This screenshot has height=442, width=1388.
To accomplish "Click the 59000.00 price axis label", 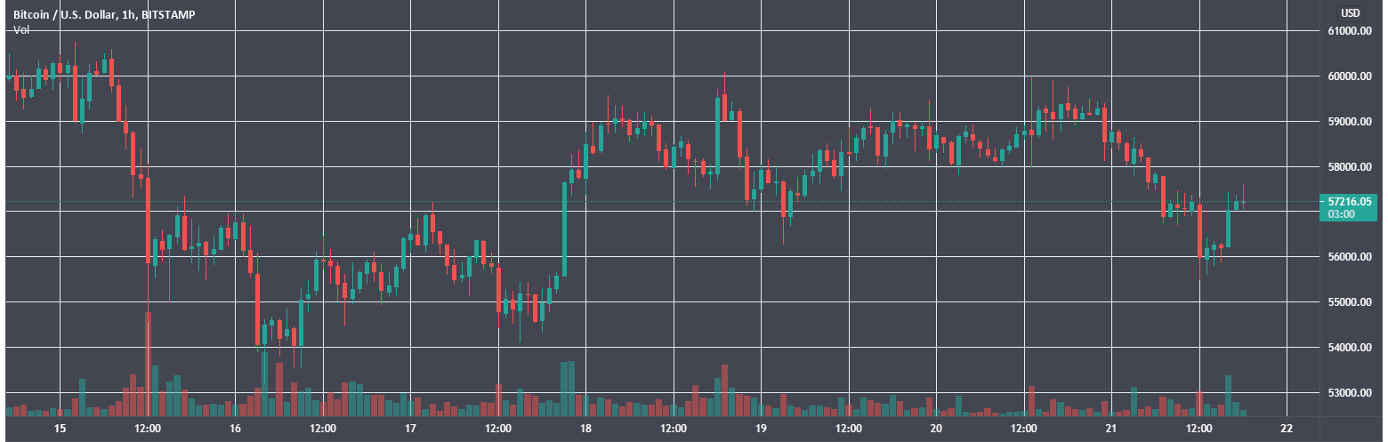I will pos(1348,122).
